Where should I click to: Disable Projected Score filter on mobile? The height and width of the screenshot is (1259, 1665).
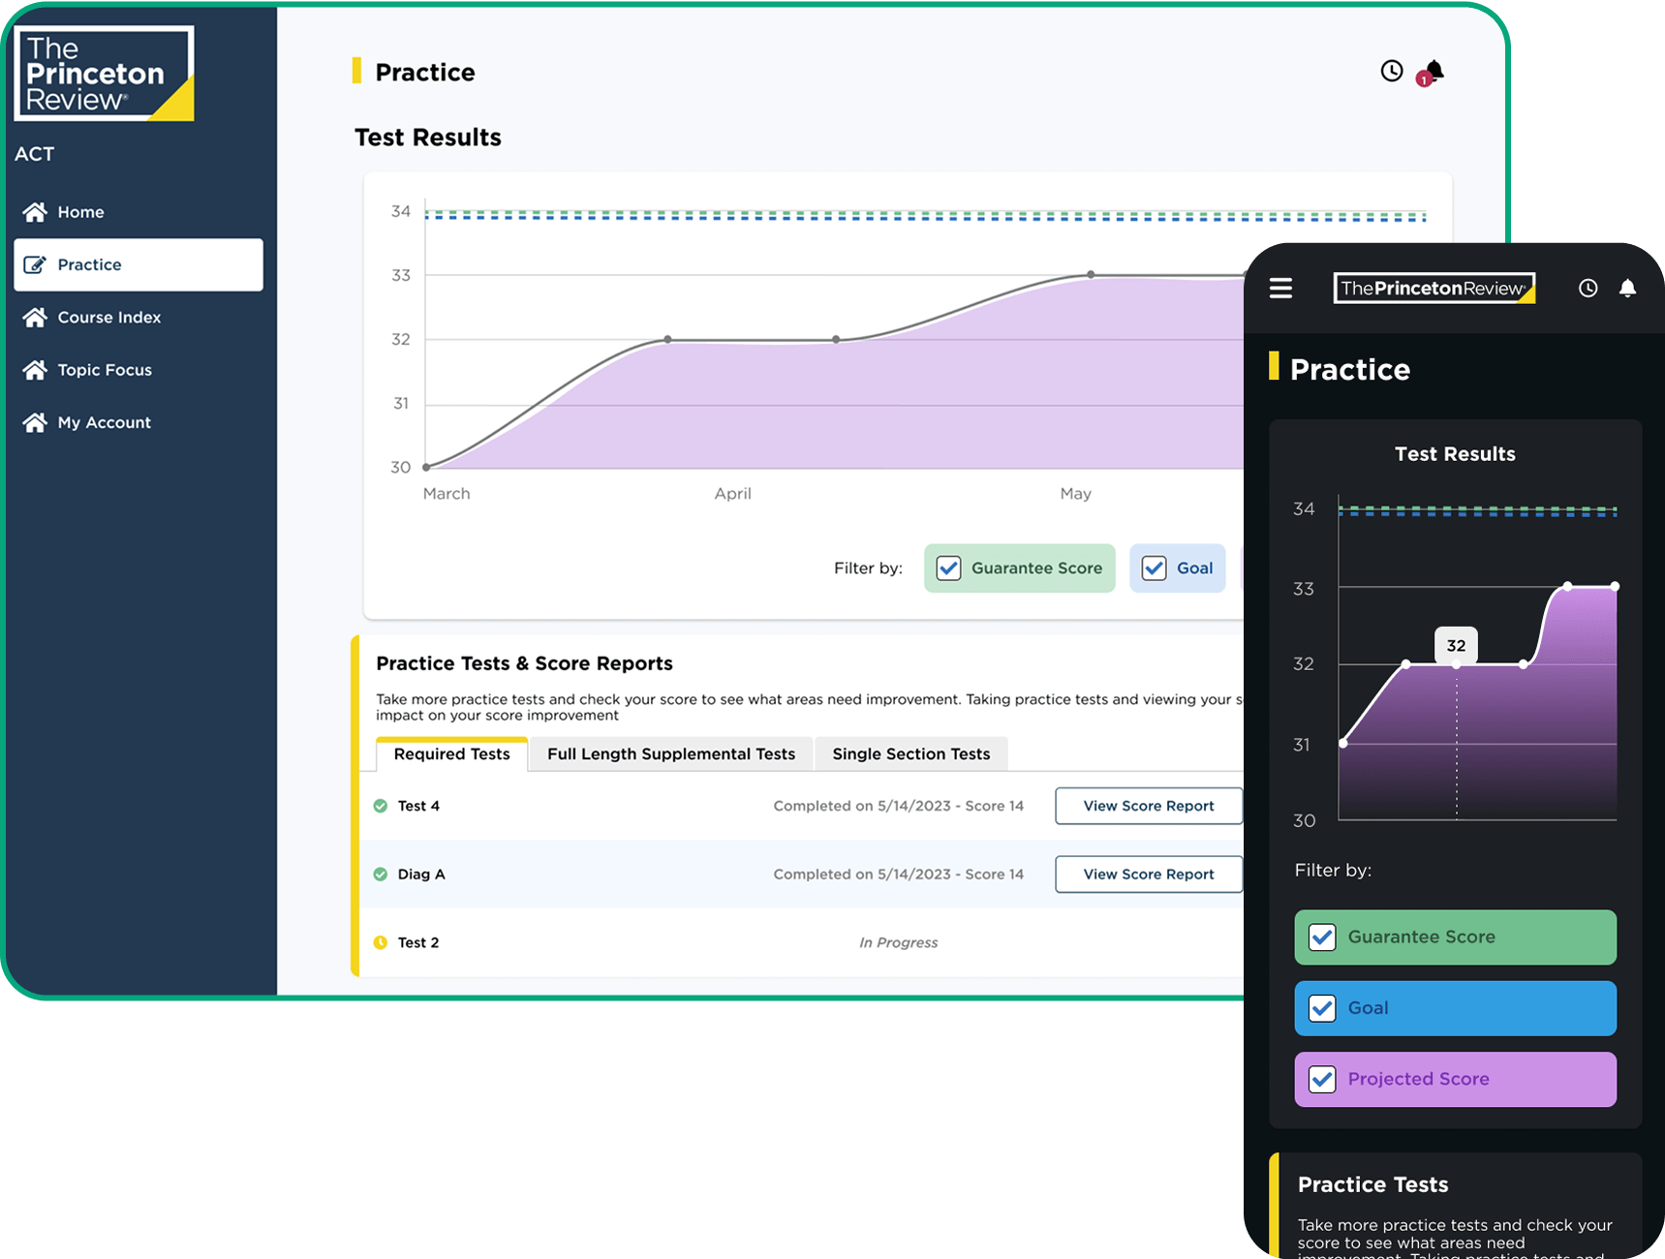1322,1079
